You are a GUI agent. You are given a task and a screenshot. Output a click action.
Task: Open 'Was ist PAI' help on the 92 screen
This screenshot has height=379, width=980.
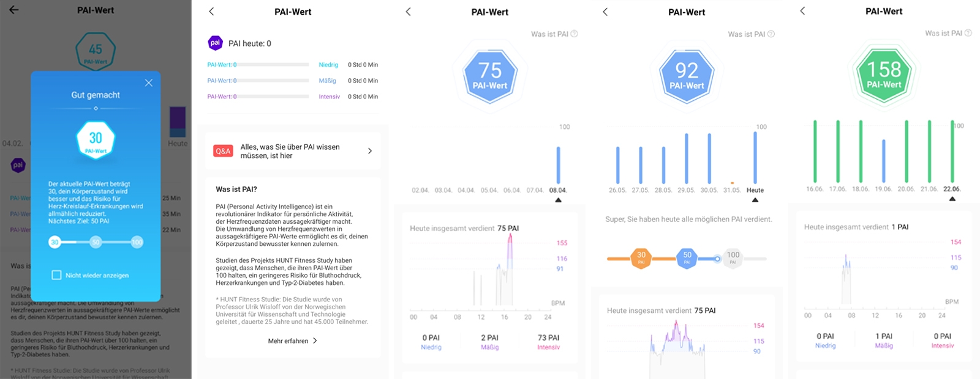tap(752, 34)
